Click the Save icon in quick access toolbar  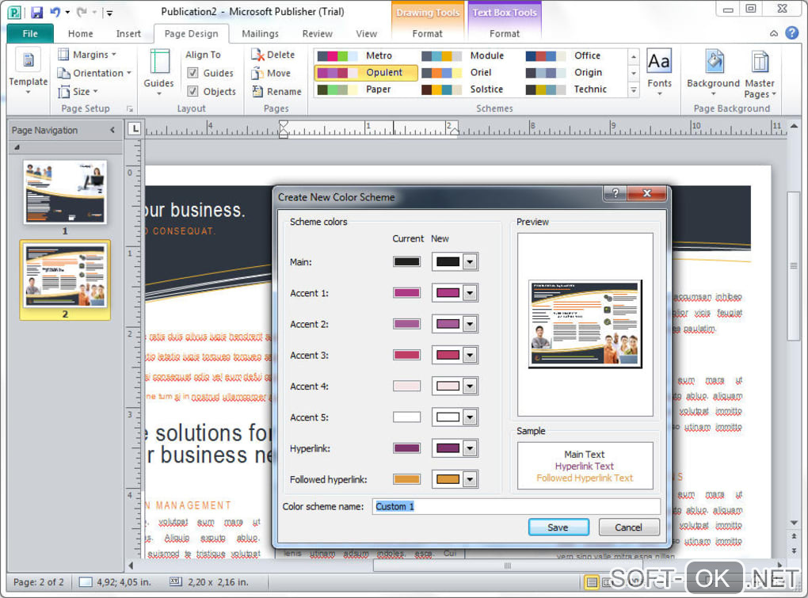(36, 11)
